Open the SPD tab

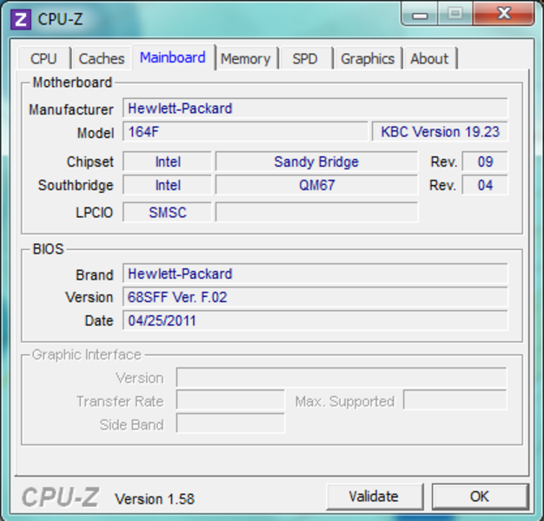tap(305, 58)
